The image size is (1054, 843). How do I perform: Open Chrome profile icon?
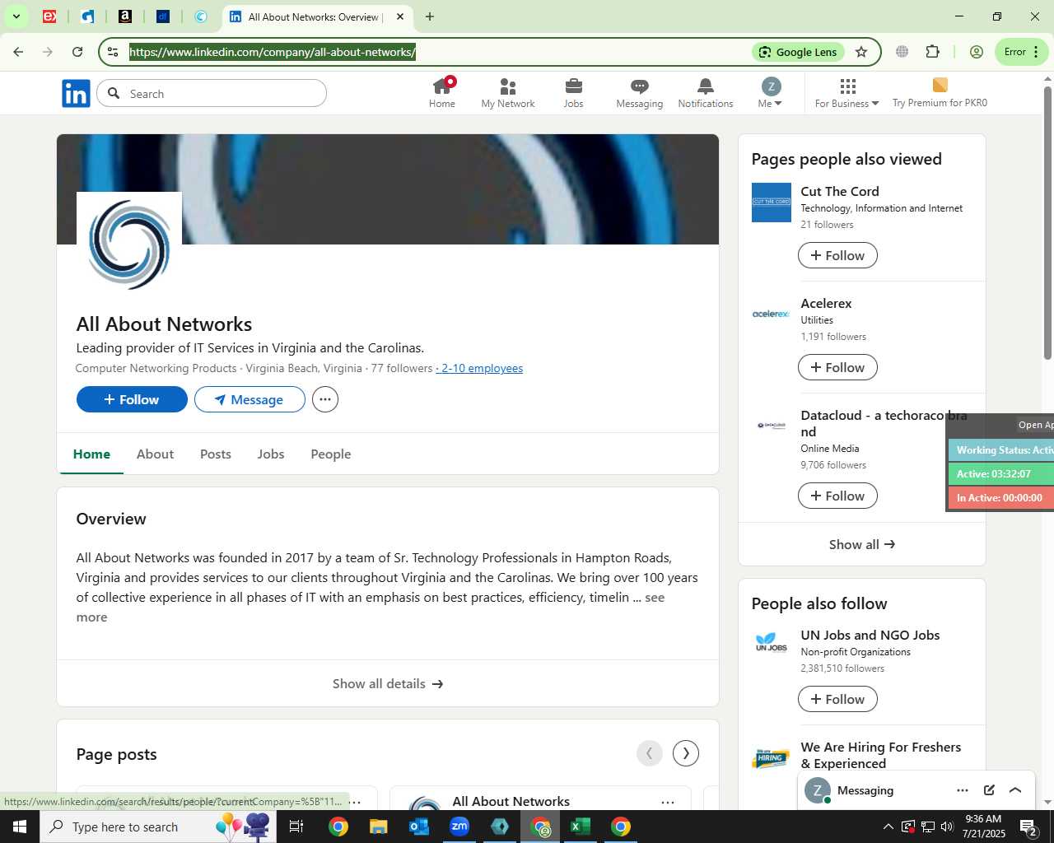coord(977,52)
